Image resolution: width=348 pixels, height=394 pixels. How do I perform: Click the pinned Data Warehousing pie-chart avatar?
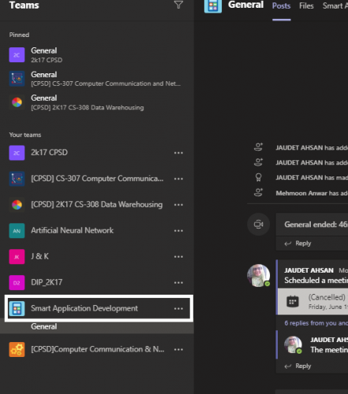click(x=17, y=102)
